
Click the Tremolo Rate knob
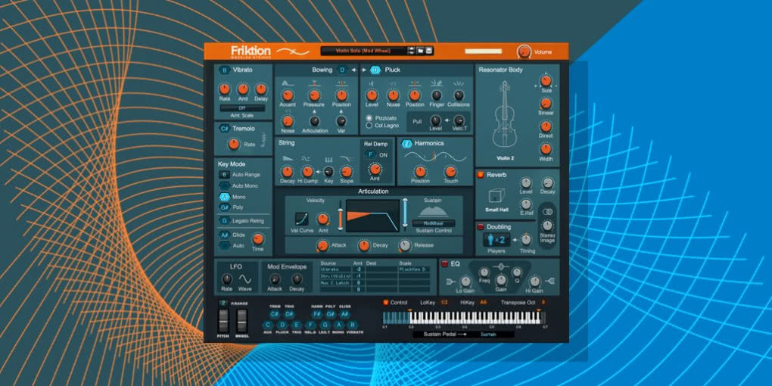(x=234, y=144)
